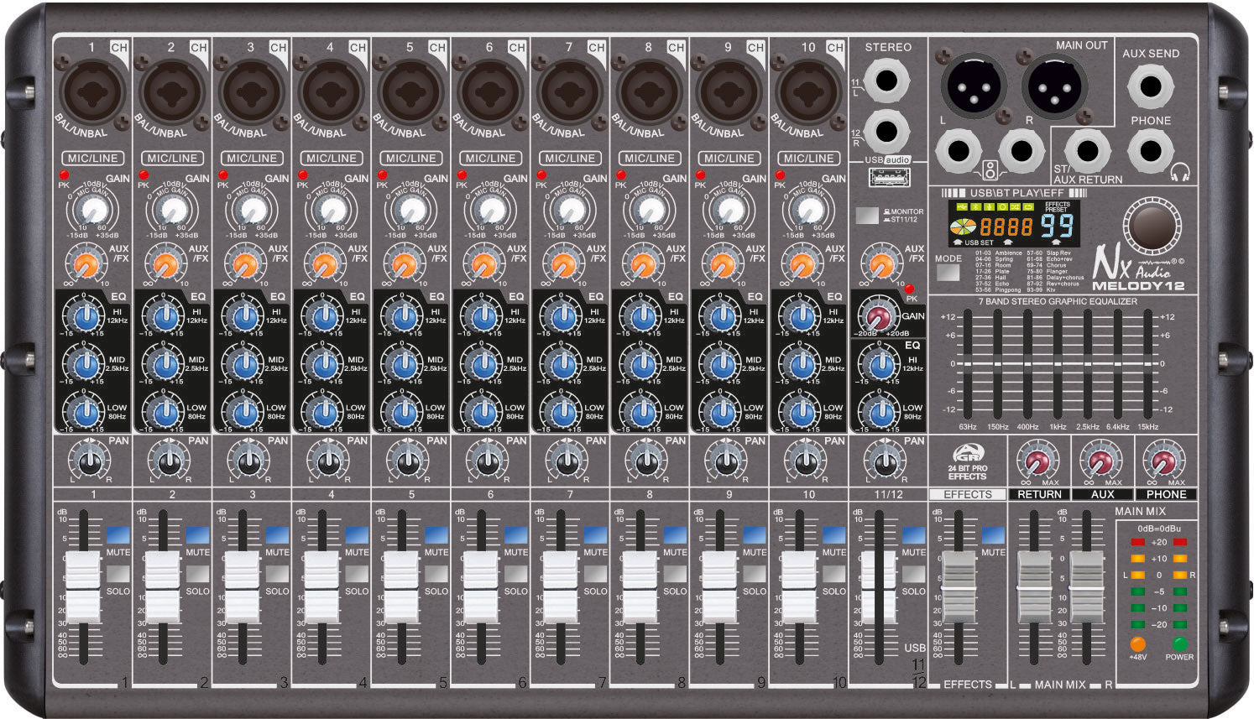Click the AUX SEND output jack
The width and height of the screenshot is (1254, 719).
tap(1151, 86)
